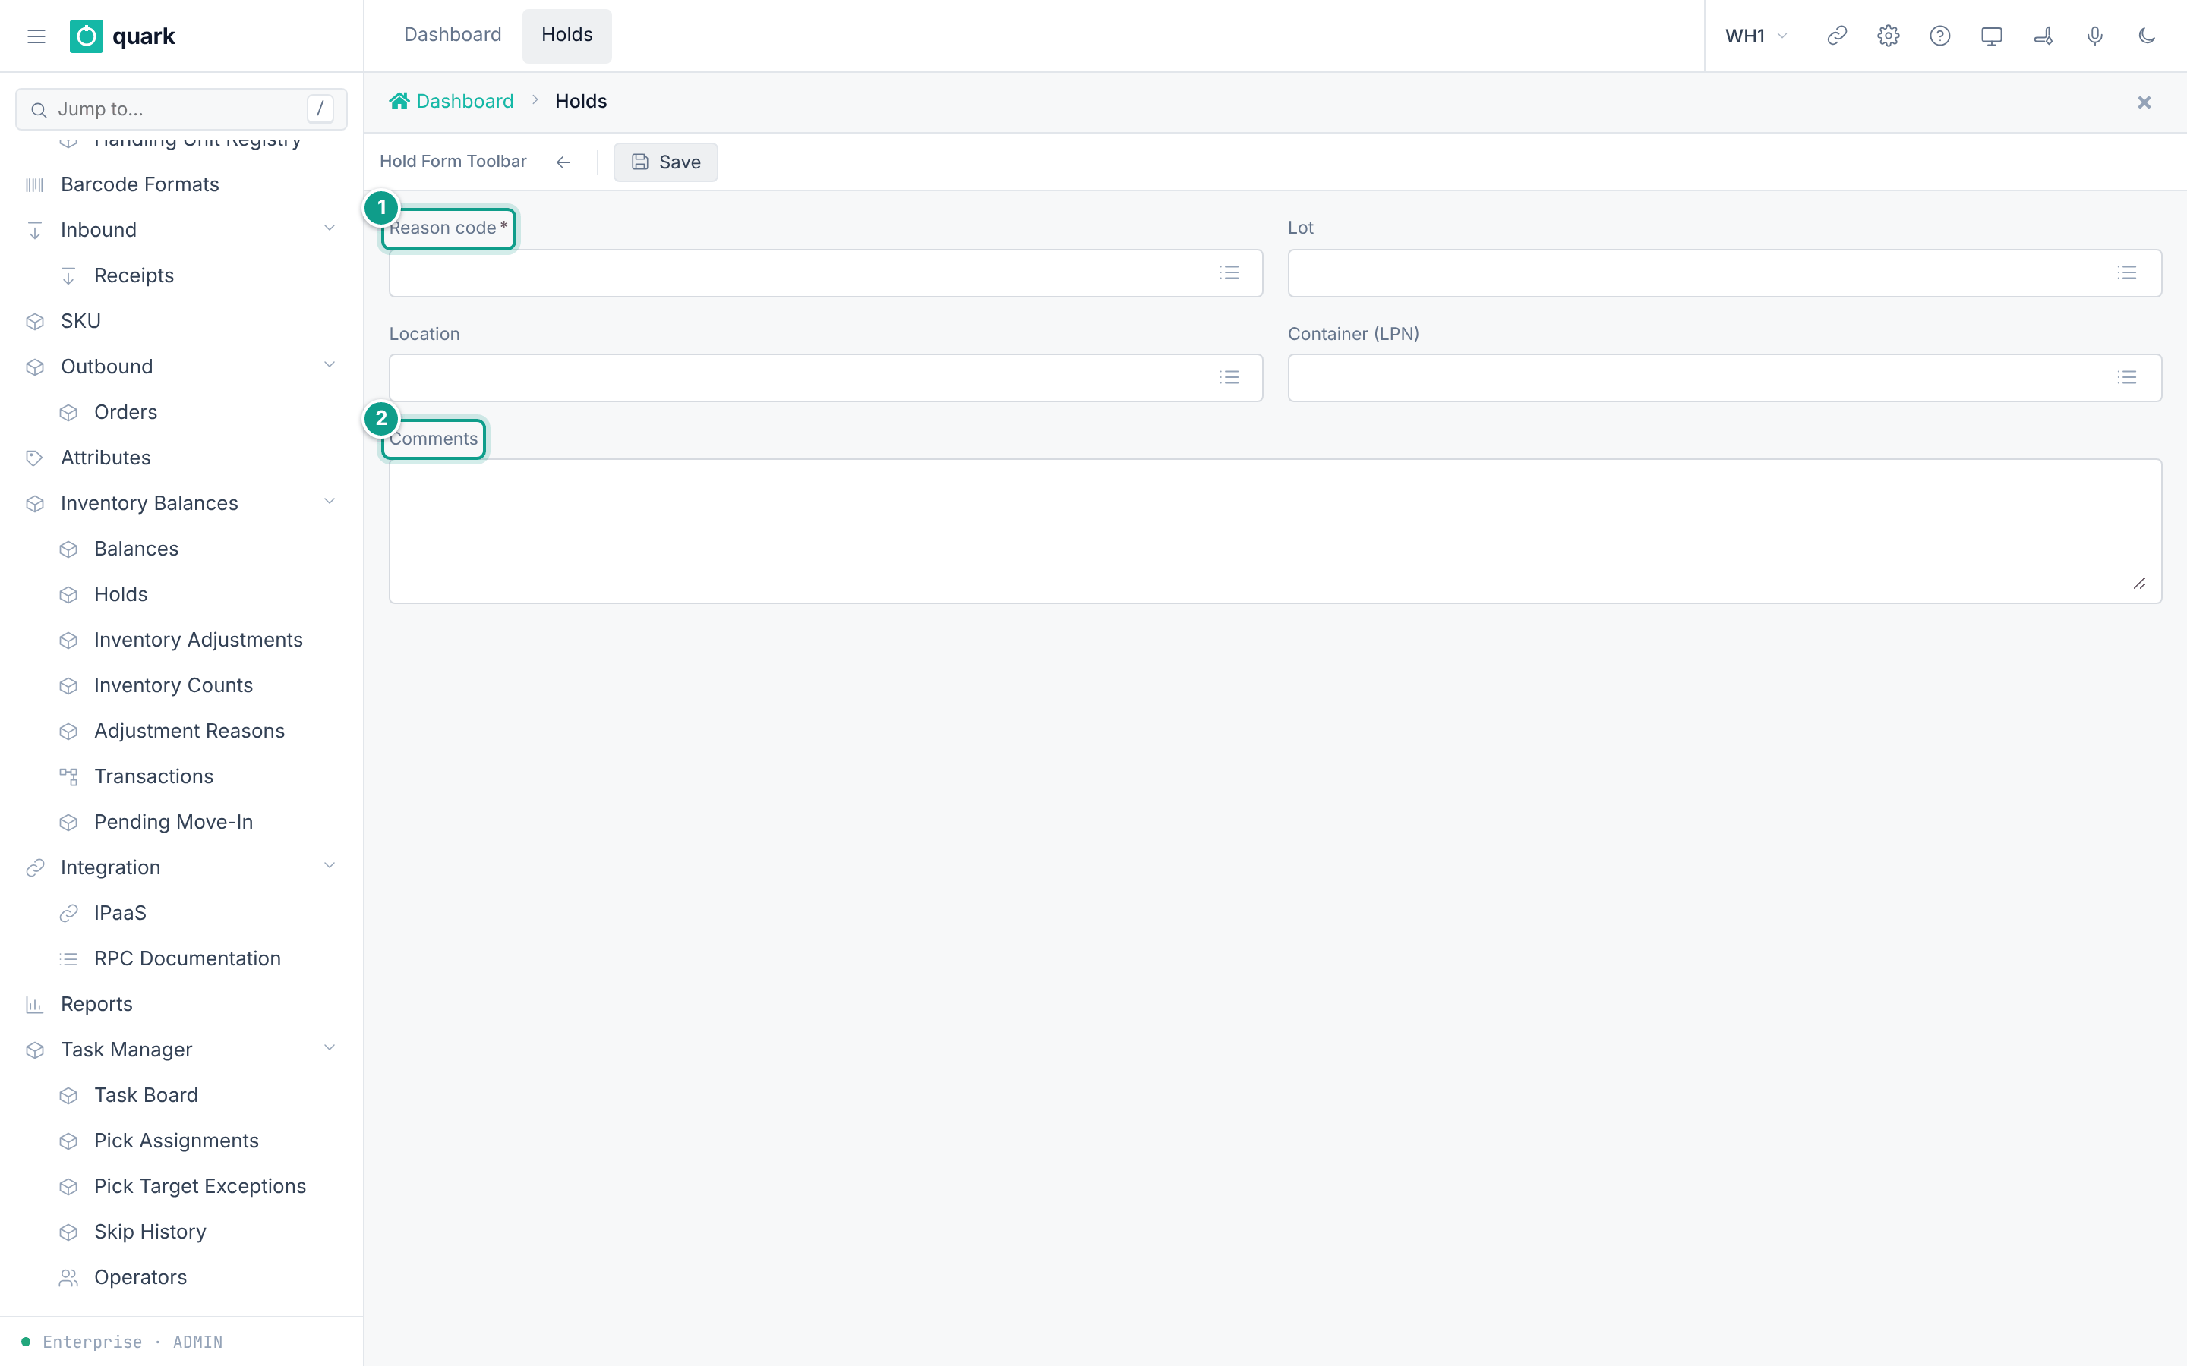The width and height of the screenshot is (2187, 1366).
Task: Collapse the Inventory Balances section
Action: coord(329,502)
